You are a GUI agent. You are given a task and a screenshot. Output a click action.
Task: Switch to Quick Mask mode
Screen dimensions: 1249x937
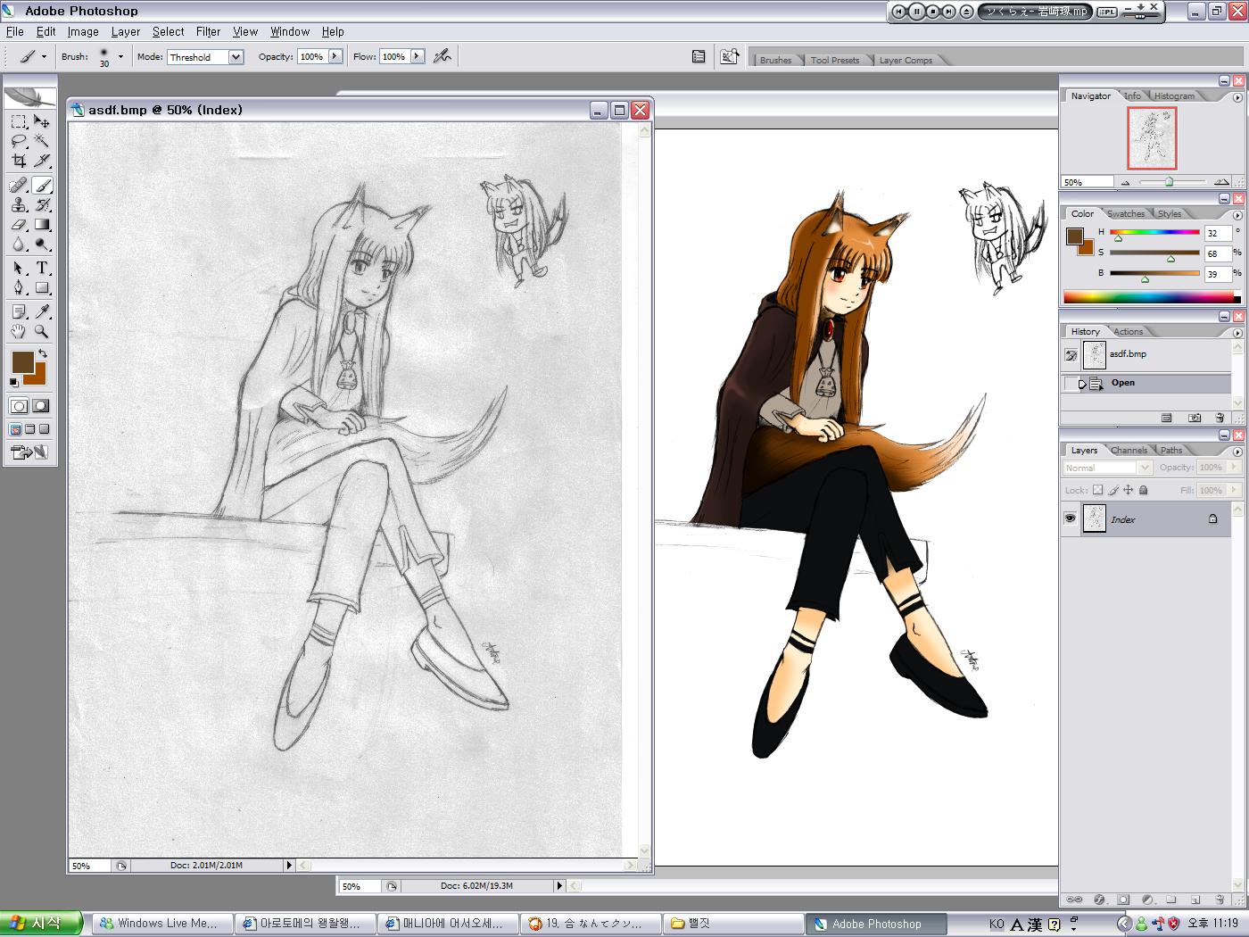(x=41, y=406)
